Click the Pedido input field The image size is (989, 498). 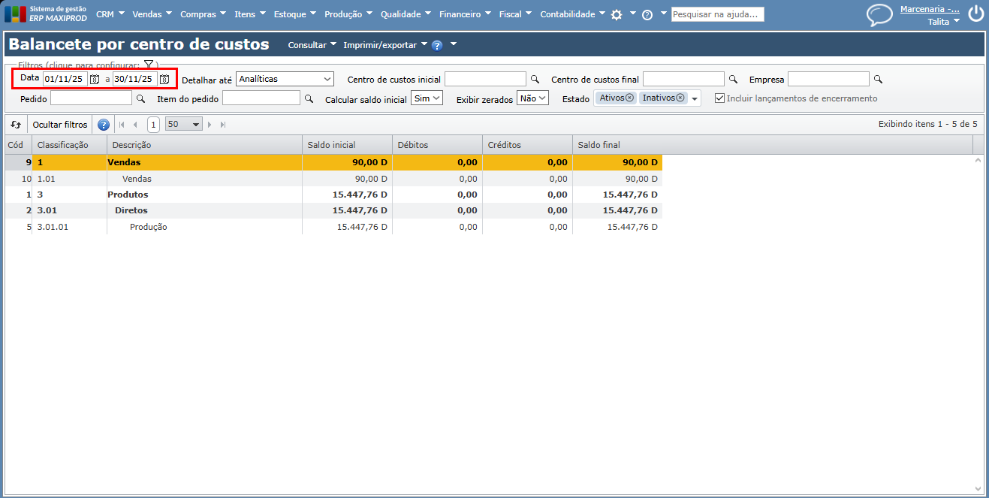[x=91, y=98]
